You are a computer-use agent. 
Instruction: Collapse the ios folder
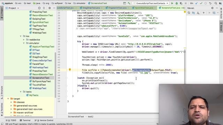[21, 36]
